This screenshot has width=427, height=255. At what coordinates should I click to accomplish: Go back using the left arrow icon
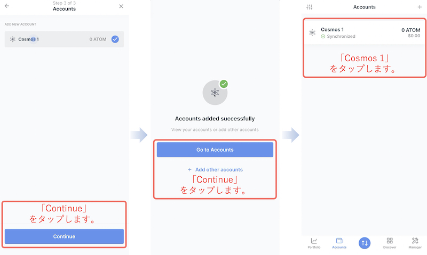click(7, 6)
